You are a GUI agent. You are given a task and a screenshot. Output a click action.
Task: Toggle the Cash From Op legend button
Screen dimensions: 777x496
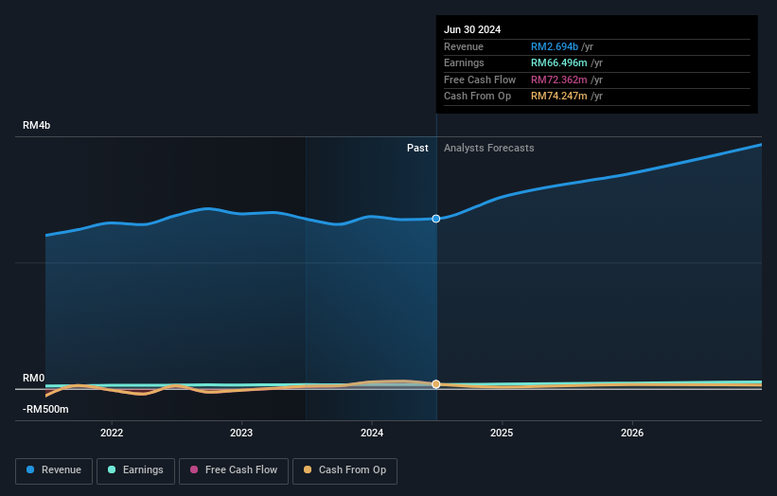pos(344,470)
